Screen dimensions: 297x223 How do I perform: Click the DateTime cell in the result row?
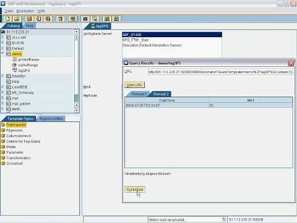click(167, 105)
